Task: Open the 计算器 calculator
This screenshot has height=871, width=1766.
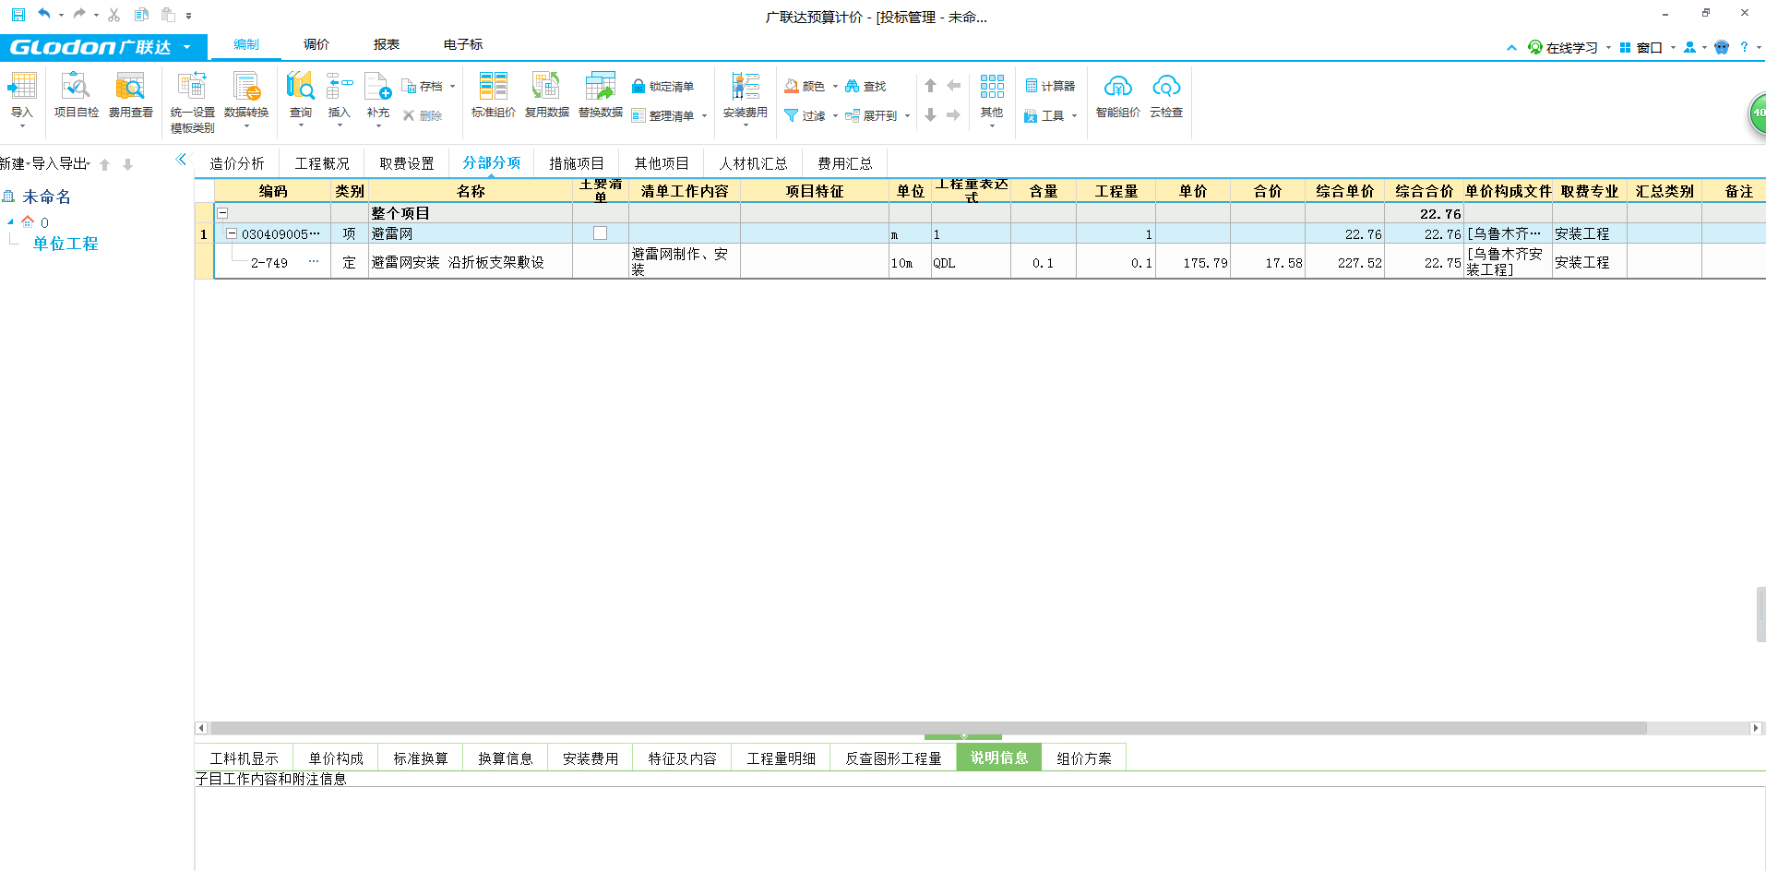Action: [1050, 86]
